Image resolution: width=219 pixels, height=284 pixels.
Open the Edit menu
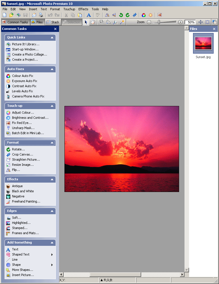click(13, 9)
